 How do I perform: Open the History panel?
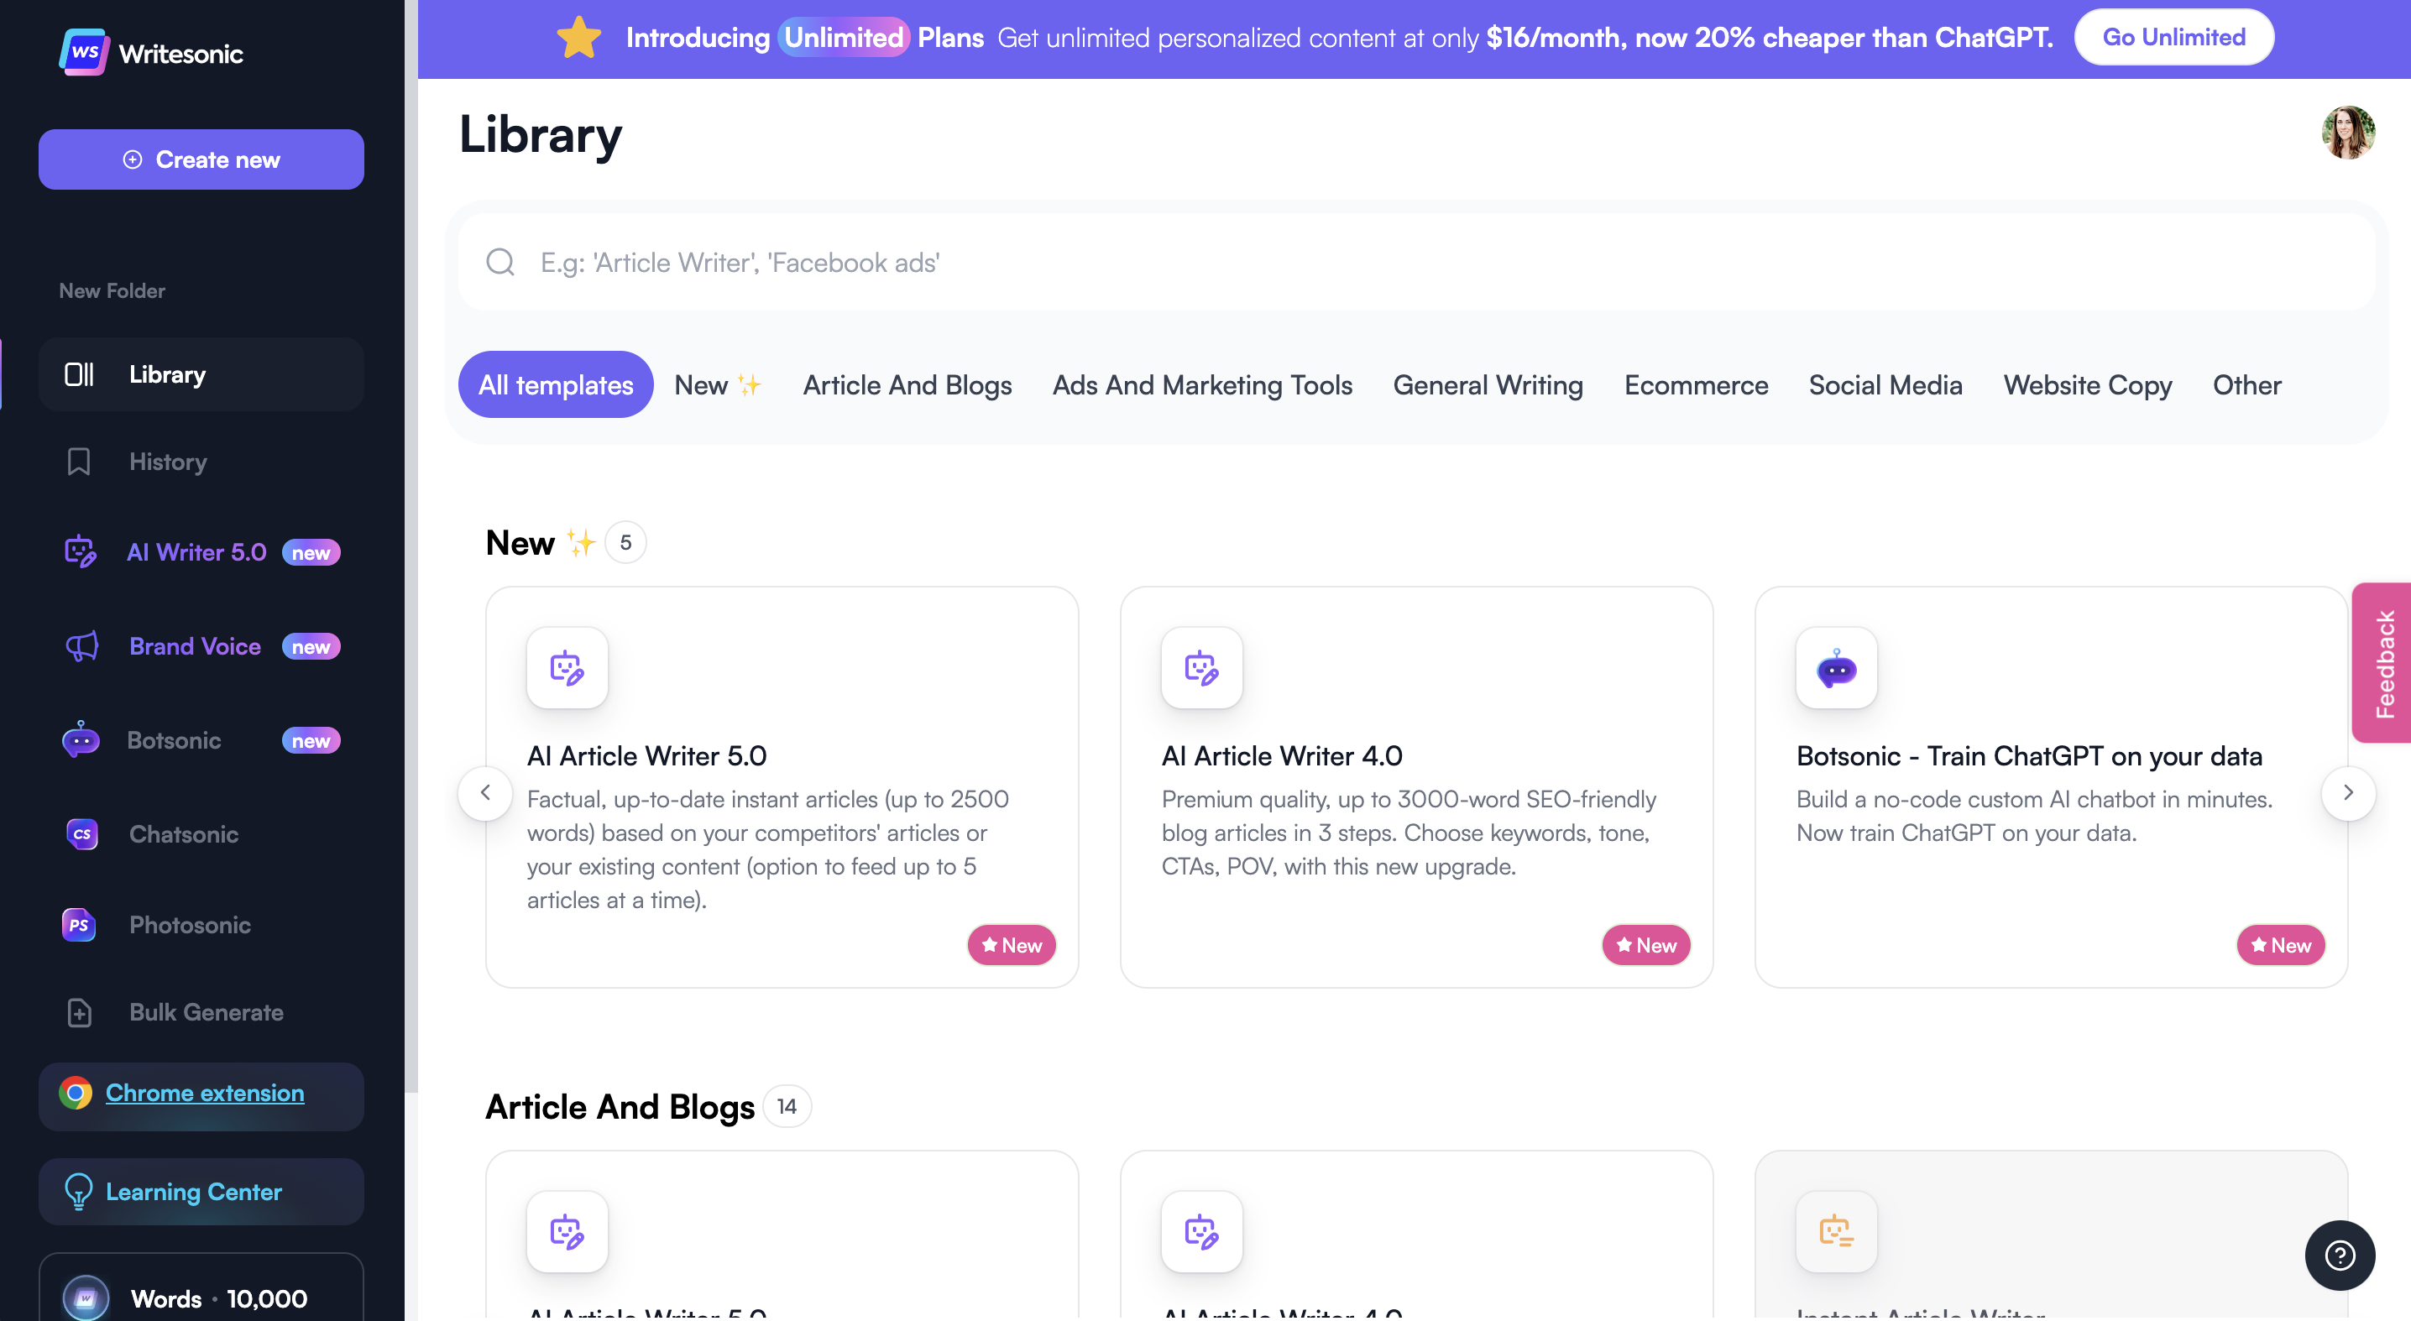[168, 462]
